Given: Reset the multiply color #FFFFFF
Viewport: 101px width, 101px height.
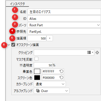Looking at the screenshot, I should (x=62, y=71).
